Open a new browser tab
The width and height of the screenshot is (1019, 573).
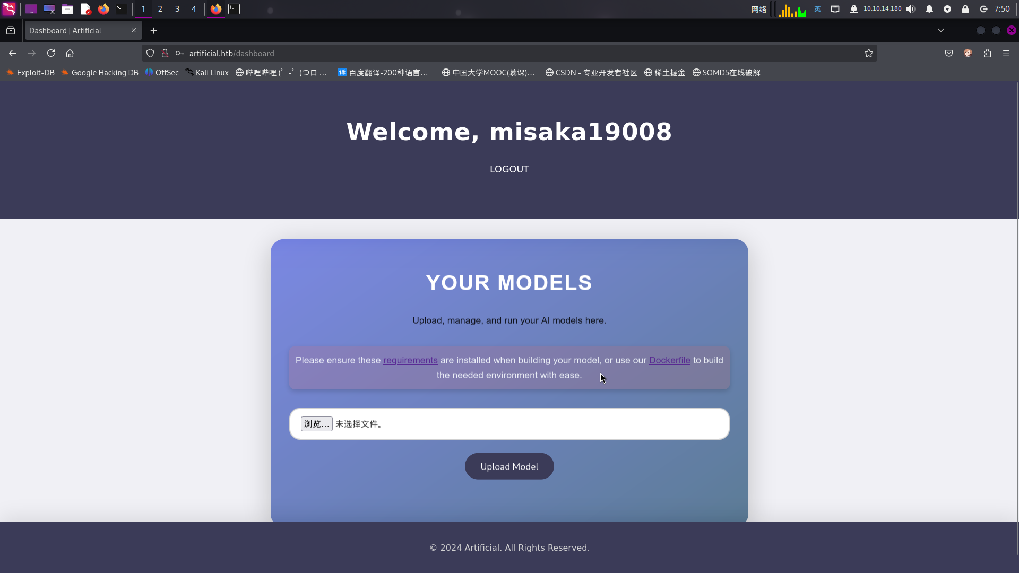(154, 31)
